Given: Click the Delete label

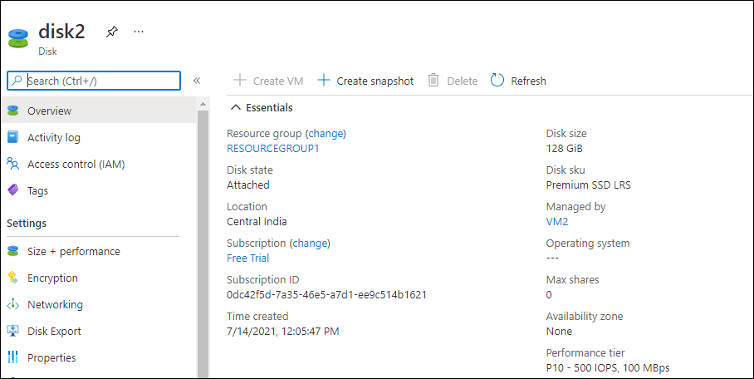Looking at the screenshot, I should 462,81.
